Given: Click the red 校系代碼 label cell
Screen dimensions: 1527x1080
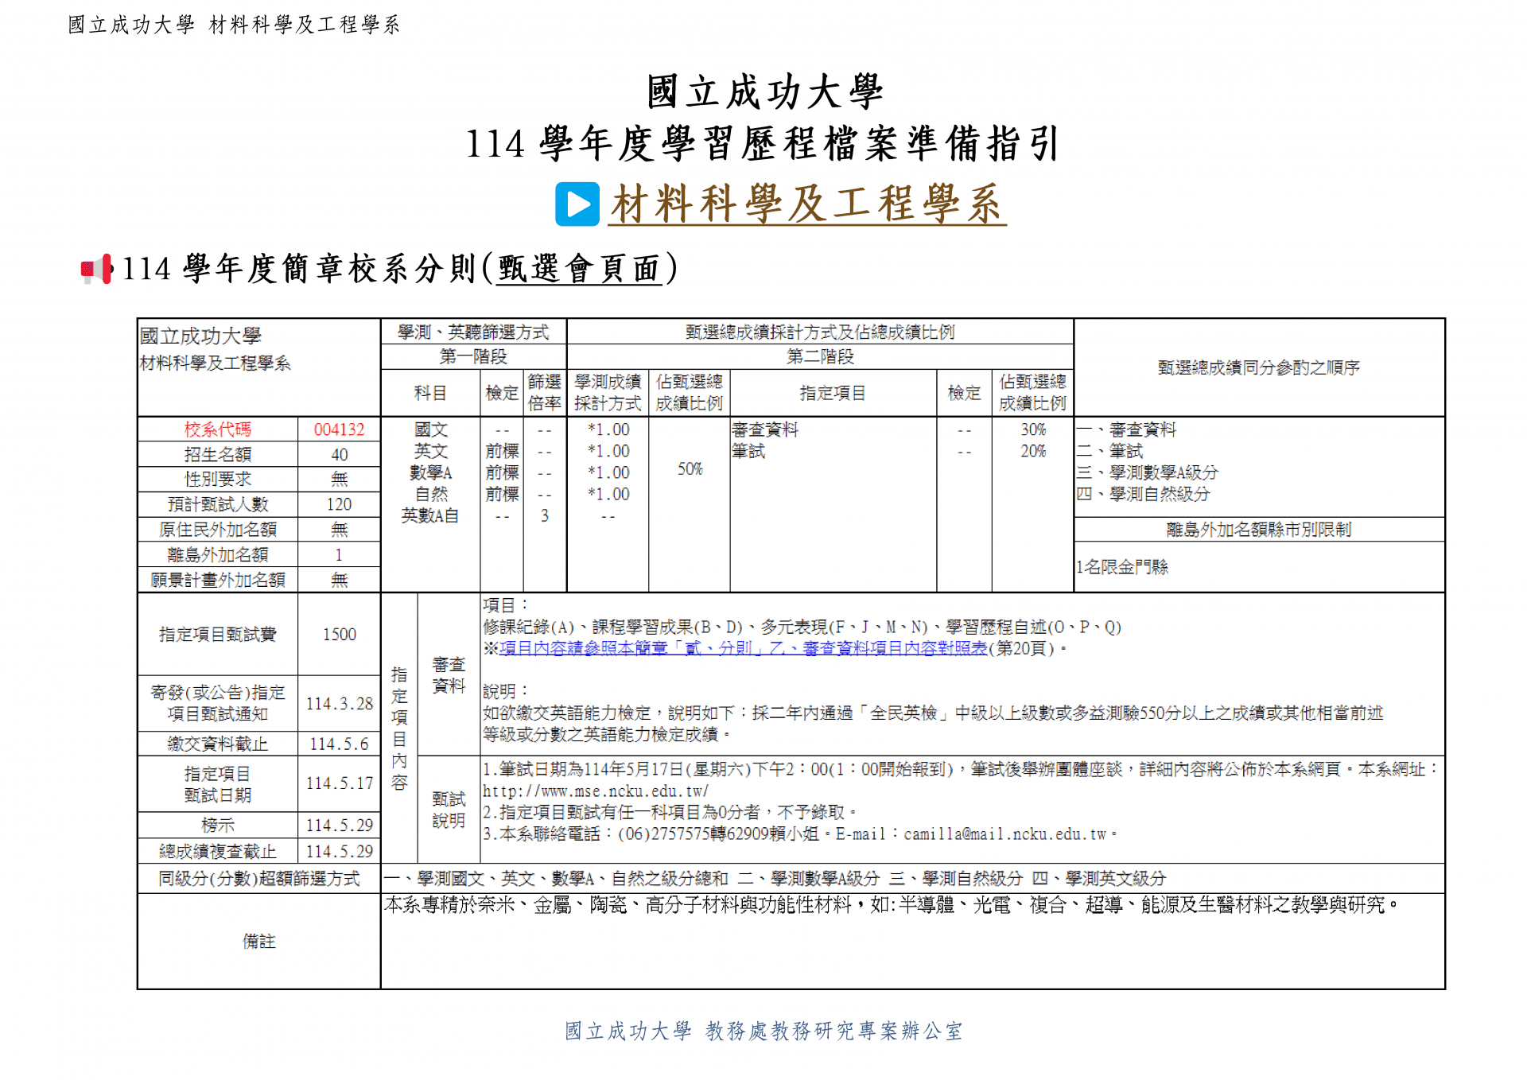Looking at the screenshot, I should pos(217,429).
